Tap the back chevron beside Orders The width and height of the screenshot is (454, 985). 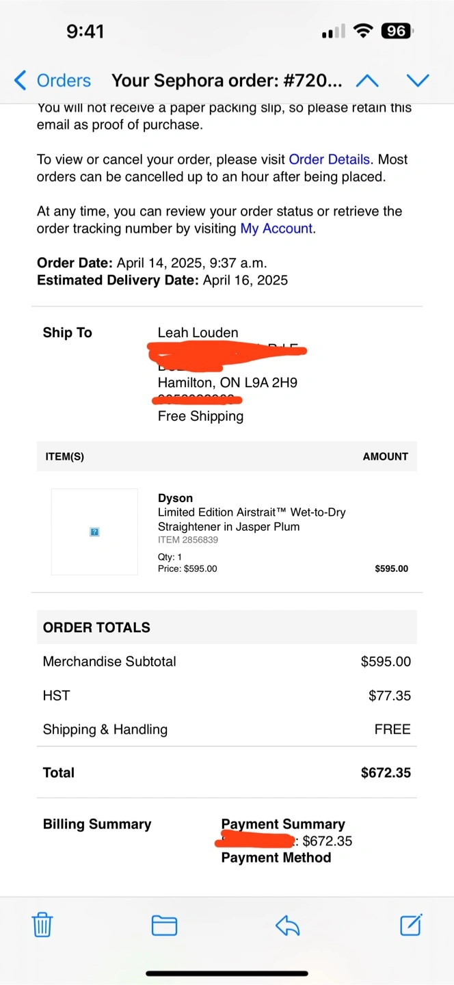click(21, 81)
